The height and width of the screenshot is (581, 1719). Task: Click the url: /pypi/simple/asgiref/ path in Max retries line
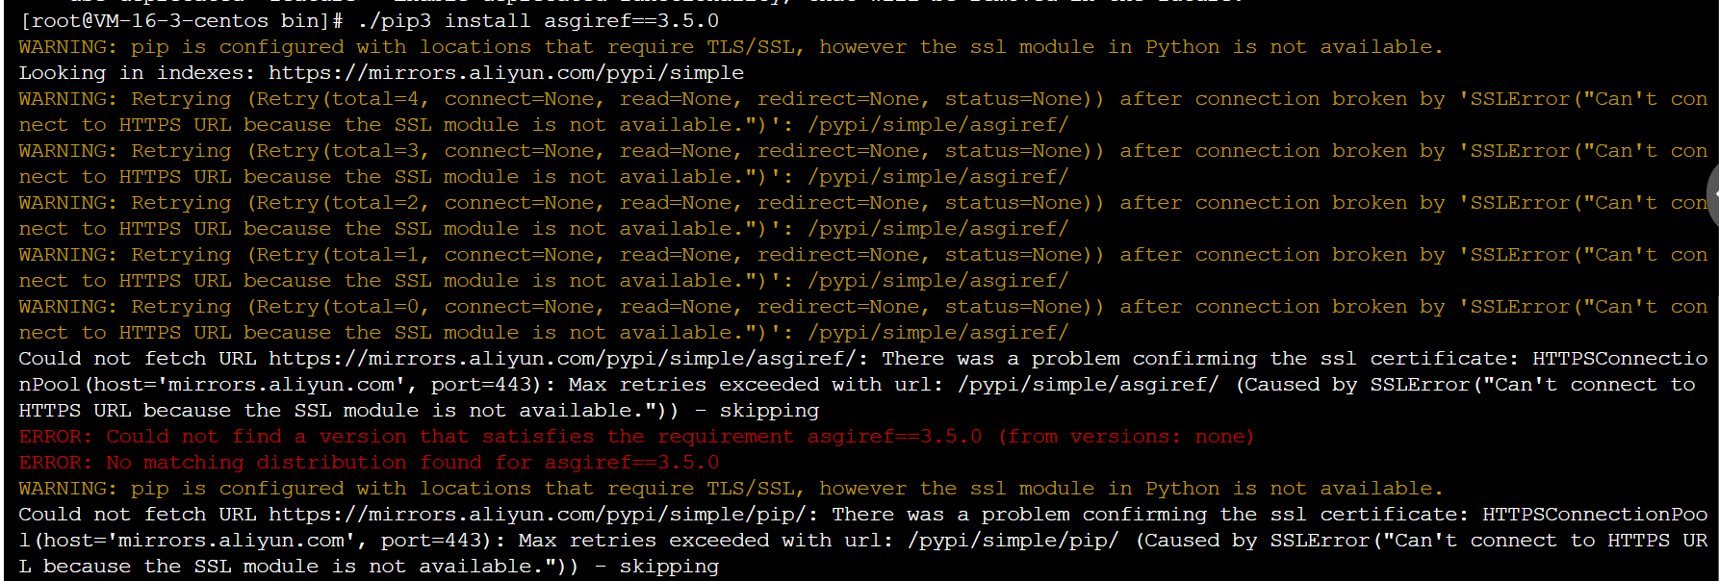pyautogui.click(x=1056, y=384)
